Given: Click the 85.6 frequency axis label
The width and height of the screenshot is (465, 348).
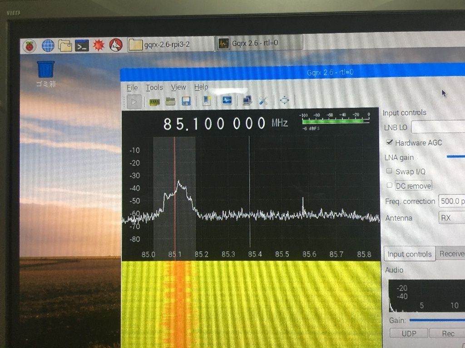Looking at the screenshot, I should [309, 254].
